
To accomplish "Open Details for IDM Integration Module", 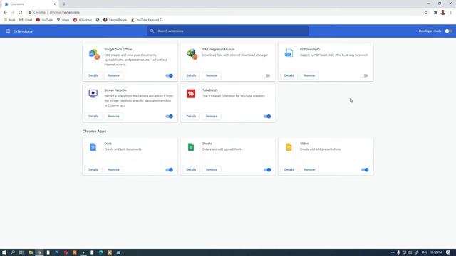I will pyautogui.click(x=191, y=75).
